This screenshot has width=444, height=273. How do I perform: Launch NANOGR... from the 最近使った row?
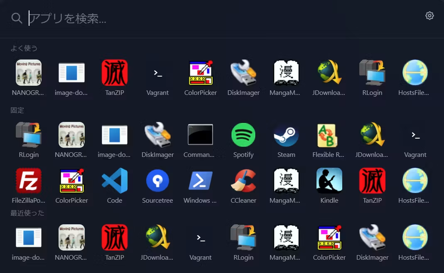[71, 243]
